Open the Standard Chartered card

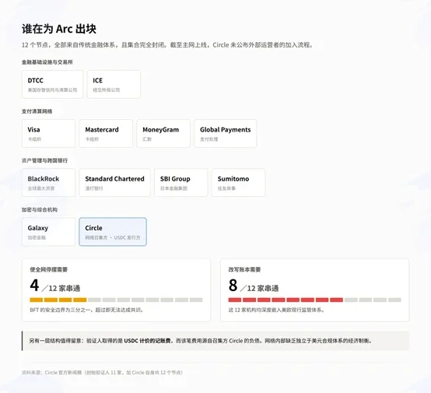114,183
